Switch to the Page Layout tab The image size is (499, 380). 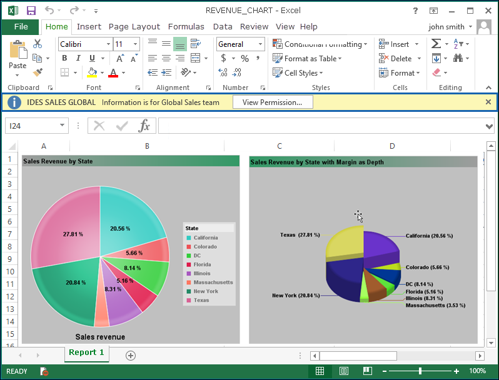pyautogui.click(x=134, y=27)
